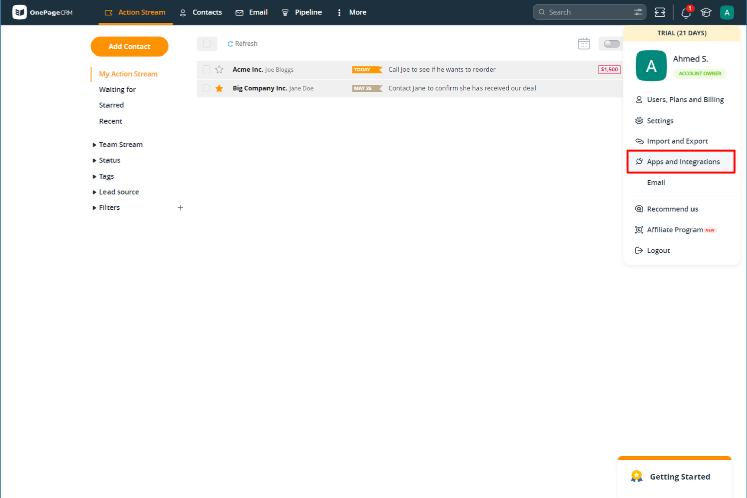The image size is (747, 498).
Task: Click the Add Contact button
Action: (129, 46)
